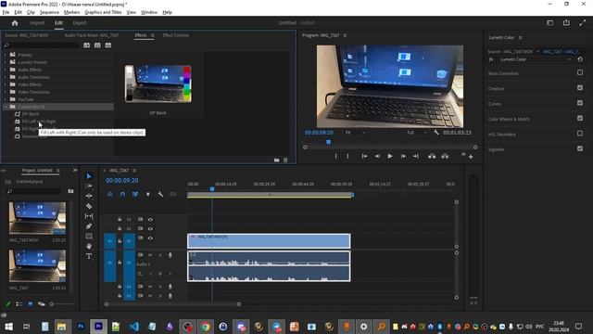
Task: Select the Razor tool
Action: (x=89, y=206)
